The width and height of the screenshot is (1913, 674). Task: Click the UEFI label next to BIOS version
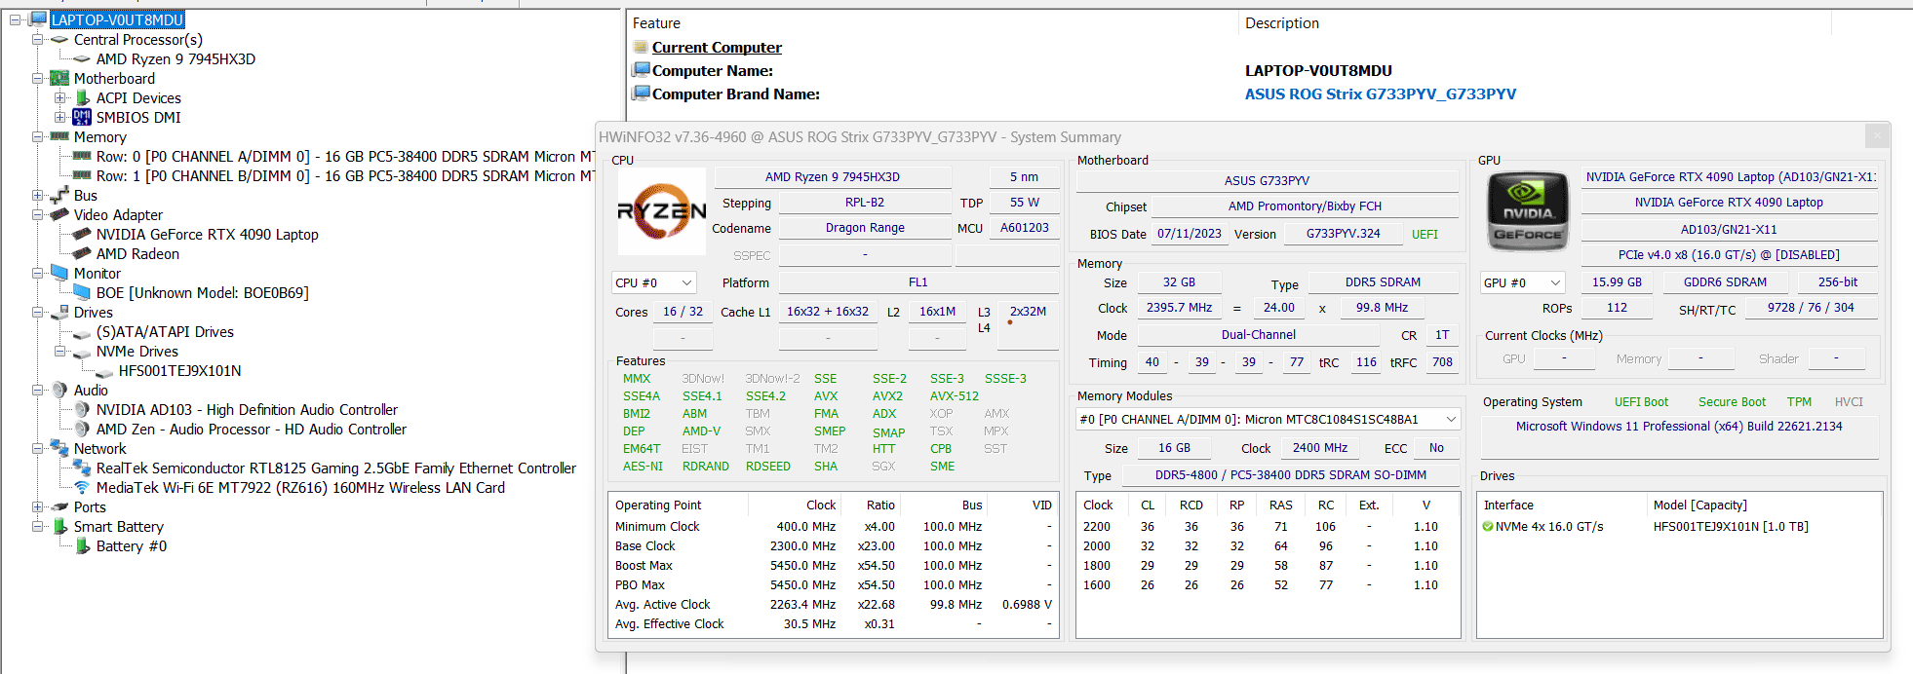(1425, 234)
